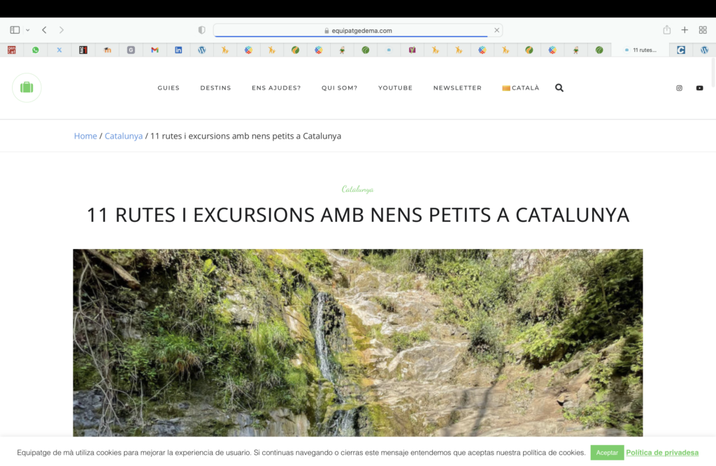Image resolution: width=716 pixels, height=466 pixels.
Task: Open the Safari share menu
Action: (x=666, y=30)
